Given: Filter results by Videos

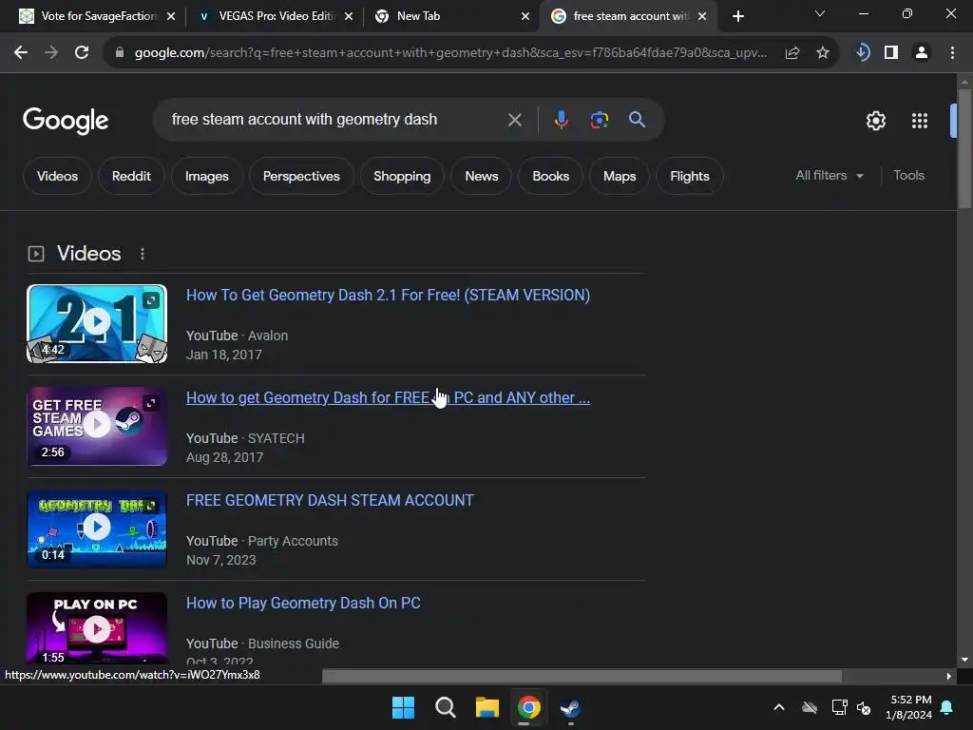Looking at the screenshot, I should tap(57, 176).
